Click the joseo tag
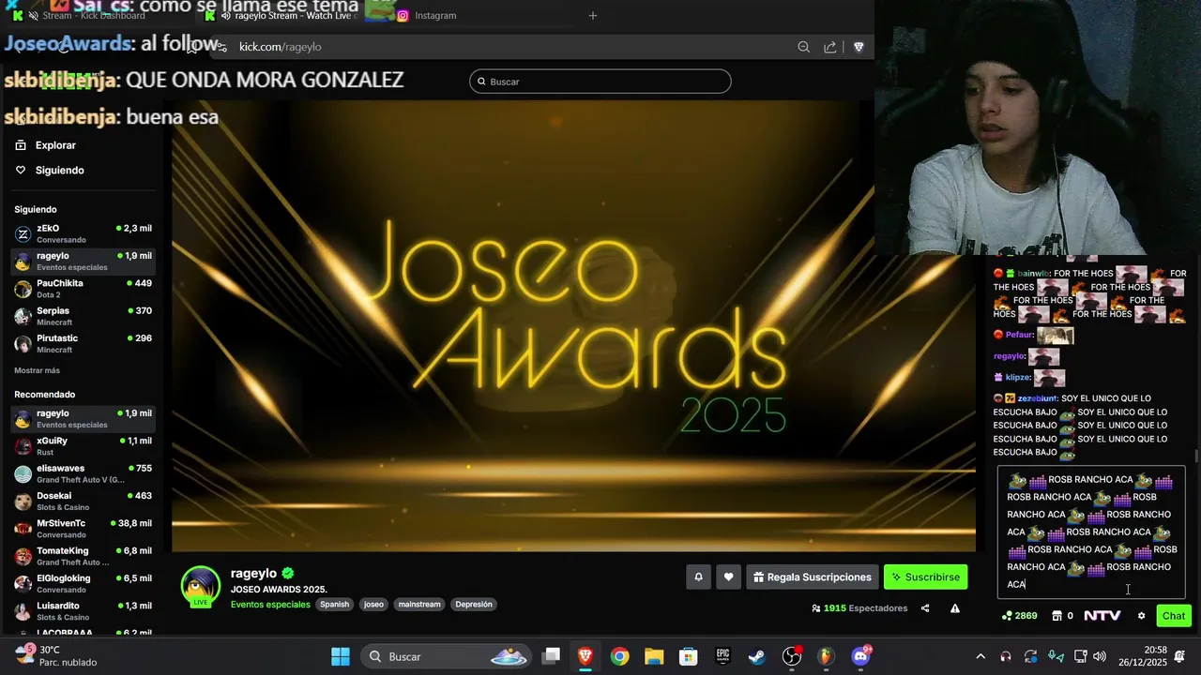 373,605
